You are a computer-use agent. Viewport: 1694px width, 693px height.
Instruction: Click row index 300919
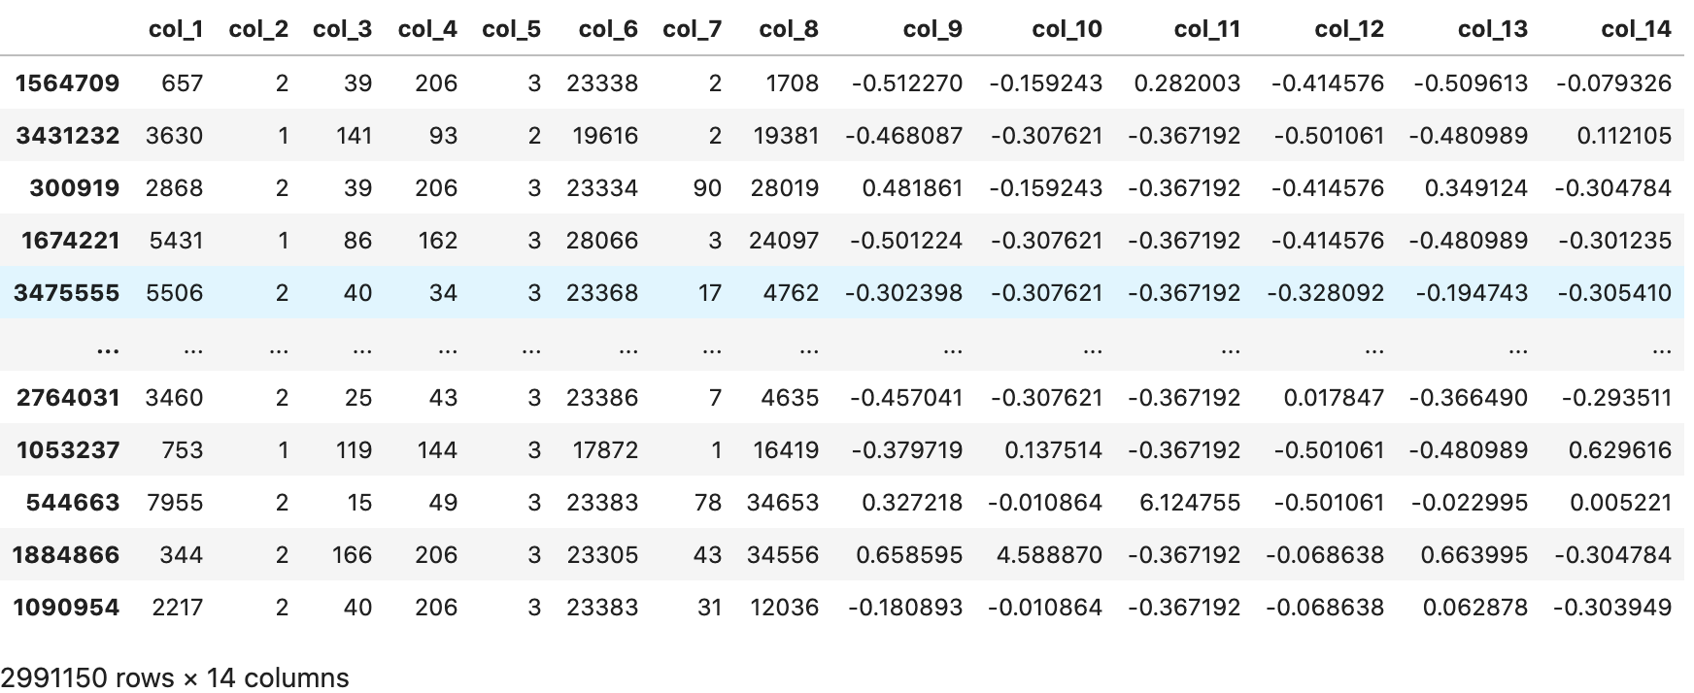(74, 188)
